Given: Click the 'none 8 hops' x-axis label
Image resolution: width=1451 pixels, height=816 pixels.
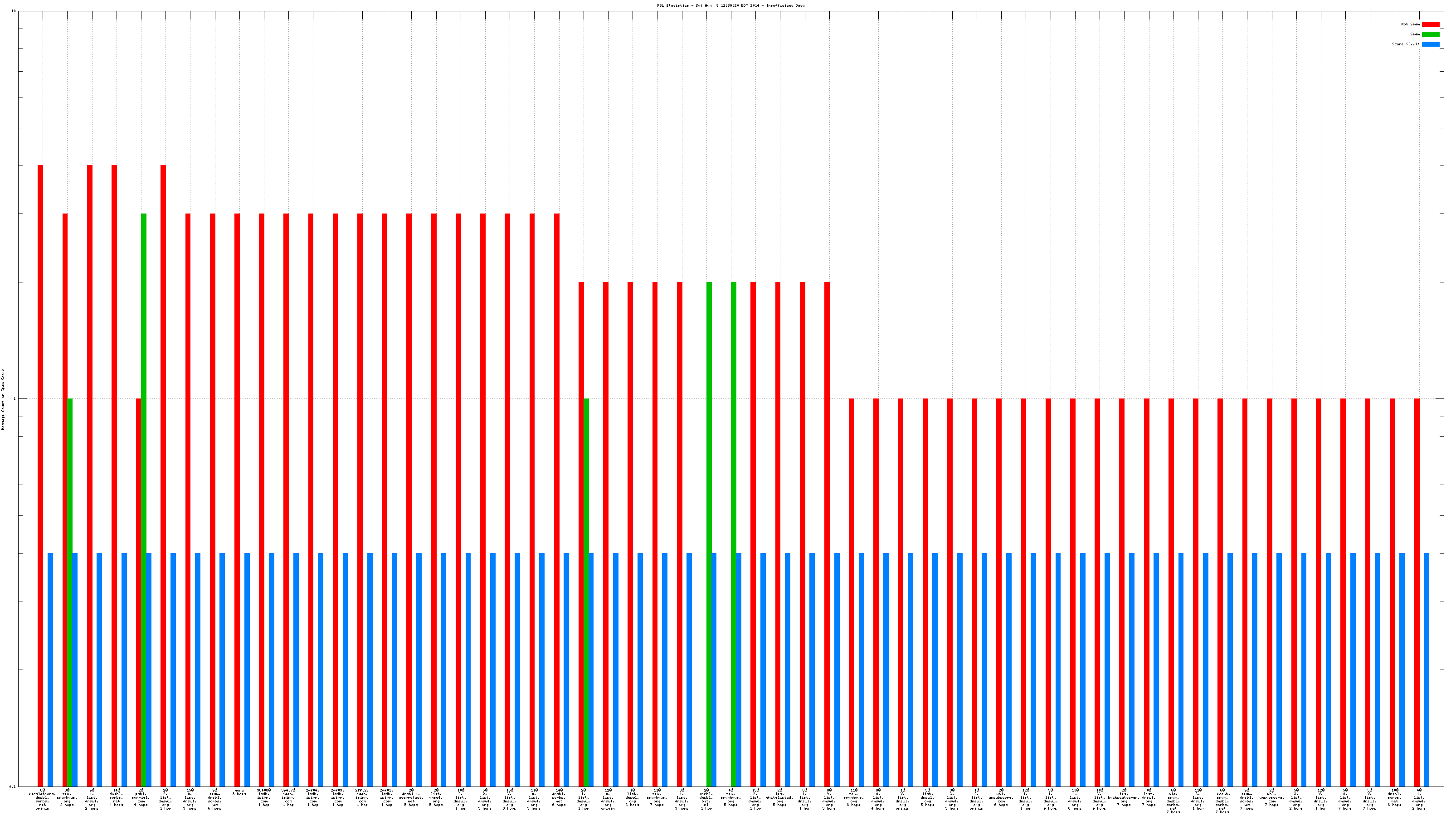Looking at the screenshot, I should tap(239, 792).
